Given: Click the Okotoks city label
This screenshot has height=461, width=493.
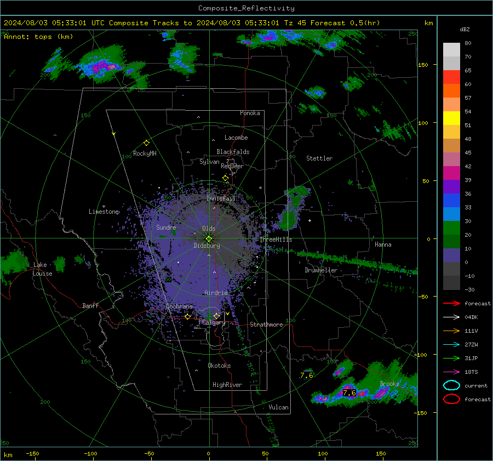Looking at the screenshot, I should click(x=219, y=366).
